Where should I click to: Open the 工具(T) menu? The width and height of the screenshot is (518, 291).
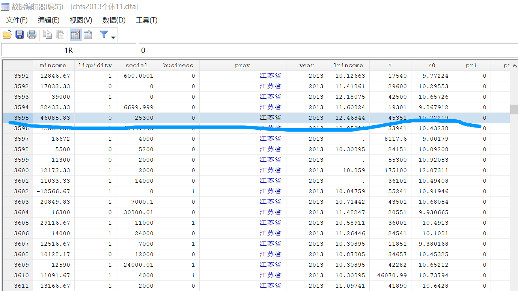tap(147, 20)
